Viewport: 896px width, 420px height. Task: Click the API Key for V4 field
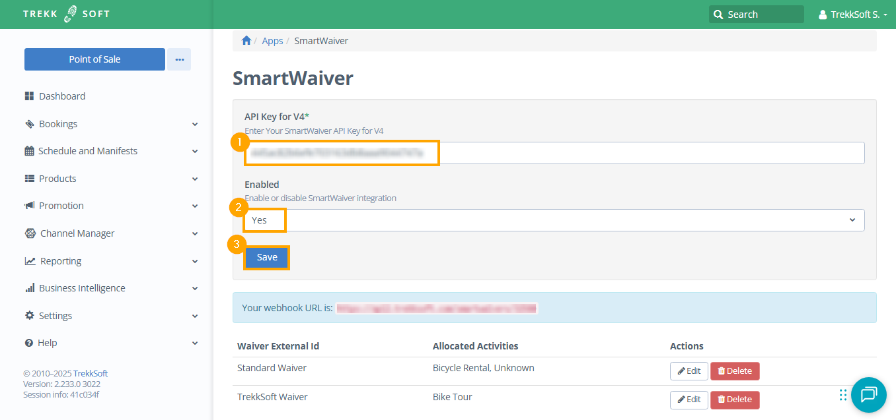554,153
